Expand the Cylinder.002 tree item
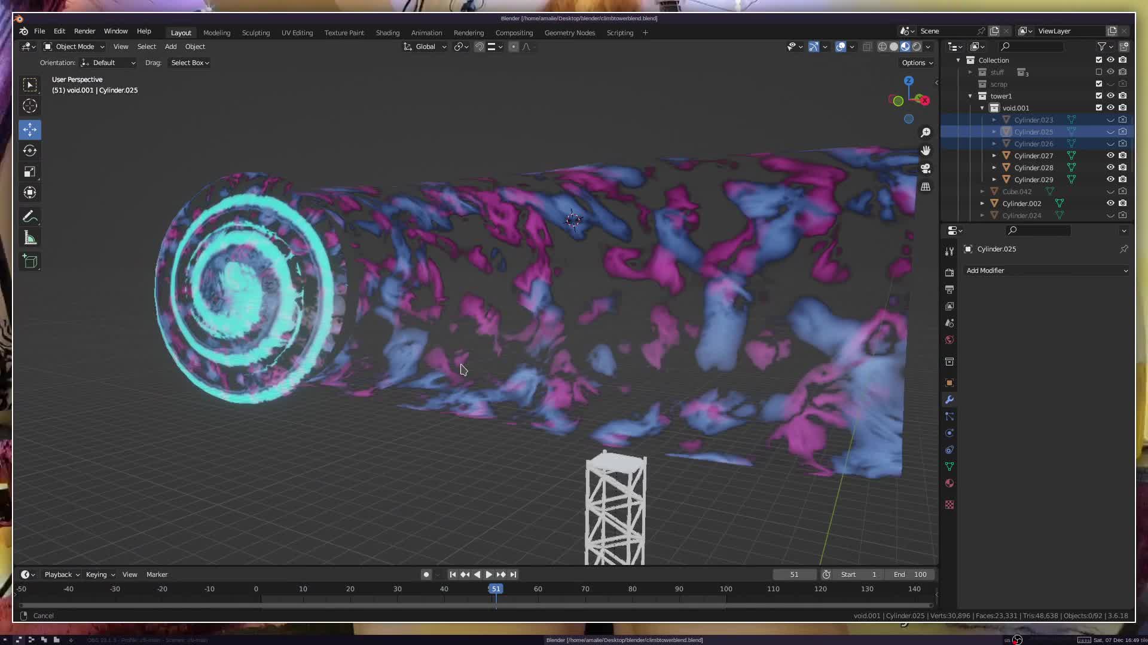This screenshot has height=645, width=1148. point(982,204)
